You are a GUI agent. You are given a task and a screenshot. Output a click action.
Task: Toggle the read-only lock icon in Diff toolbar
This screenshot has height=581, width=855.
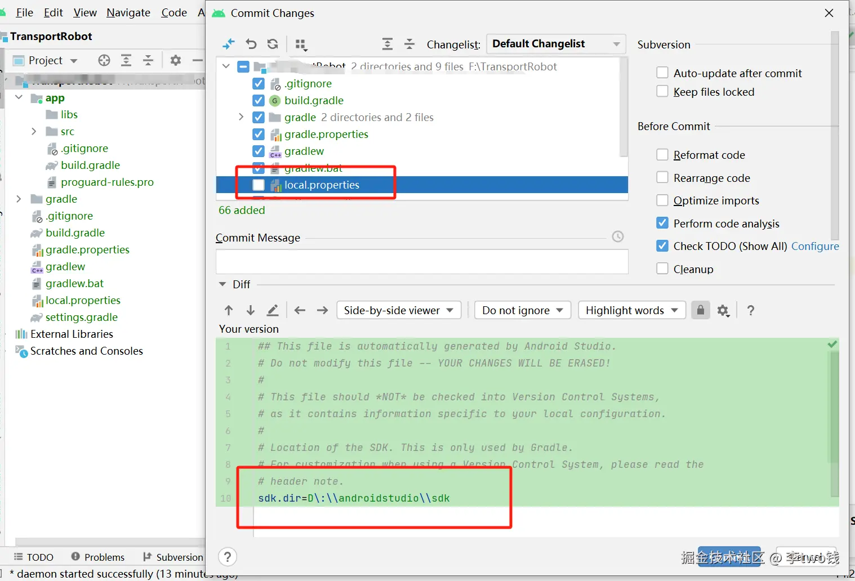(x=700, y=310)
